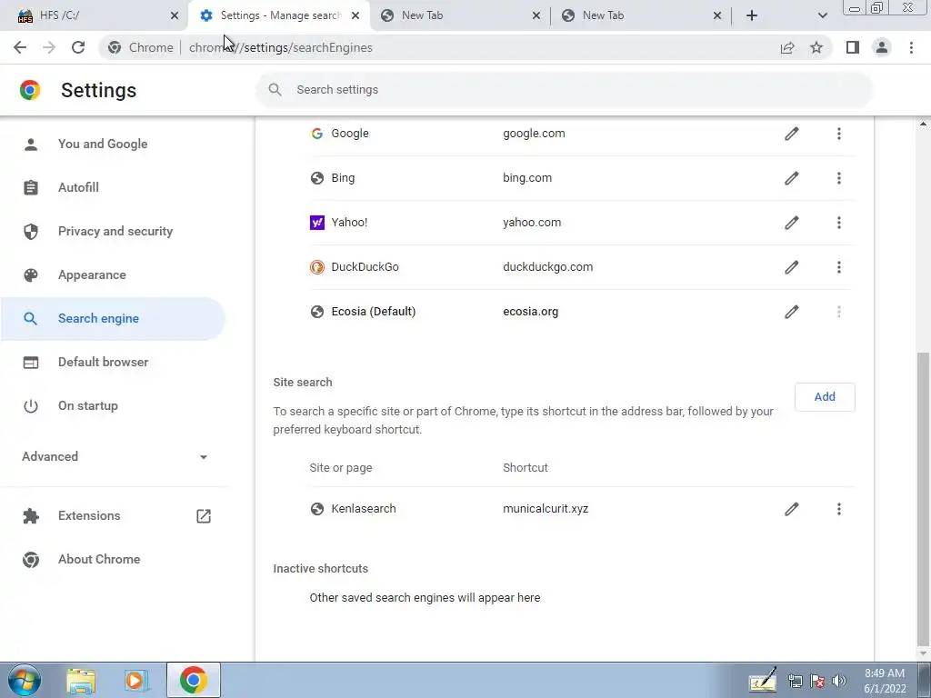Open the tab search dropdown arrow
Screen dimensions: 931x698
click(822, 15)
